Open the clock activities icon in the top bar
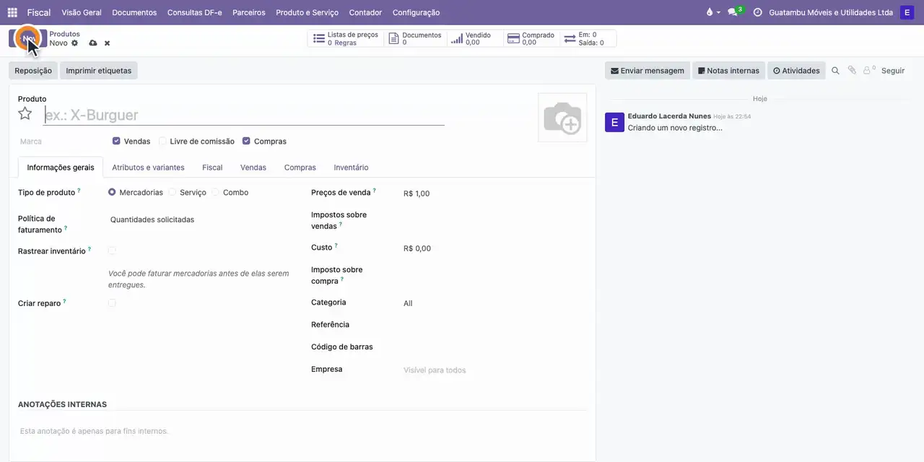This screenshot has height=462, width=924. pos(757,12)
